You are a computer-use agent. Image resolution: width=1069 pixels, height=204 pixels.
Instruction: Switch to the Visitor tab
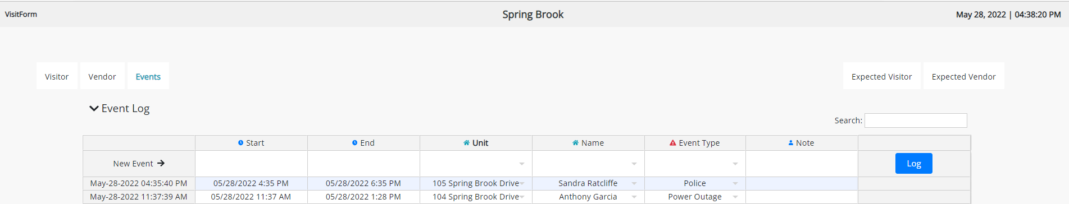point(57,76)
